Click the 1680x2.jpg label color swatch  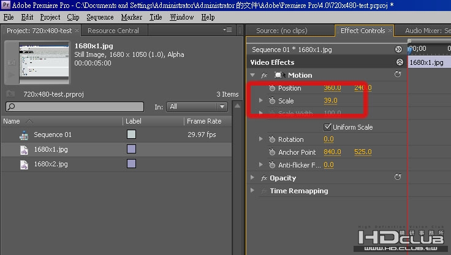pos(132,164)
